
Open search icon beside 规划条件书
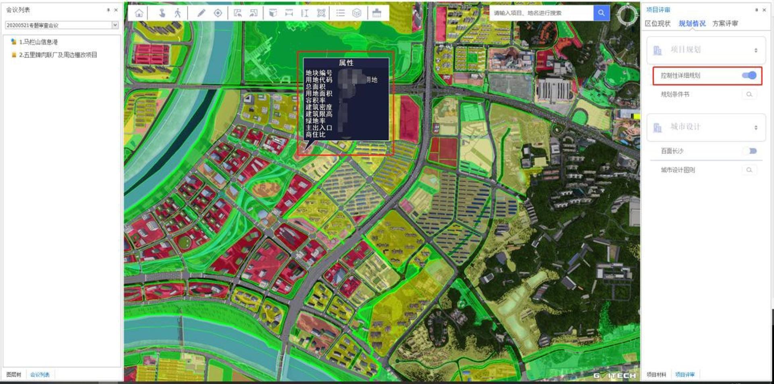(749, 94)
